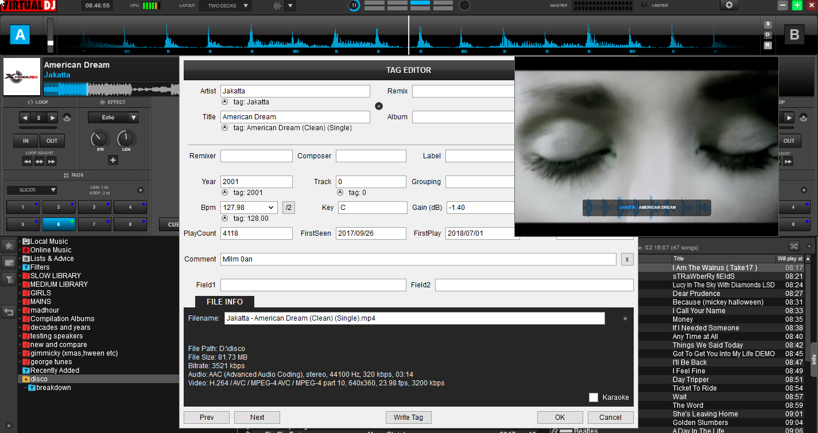
Task: Move loop backward in Loop Adjust
Action: pyautogui.click(x=27, y=162)
